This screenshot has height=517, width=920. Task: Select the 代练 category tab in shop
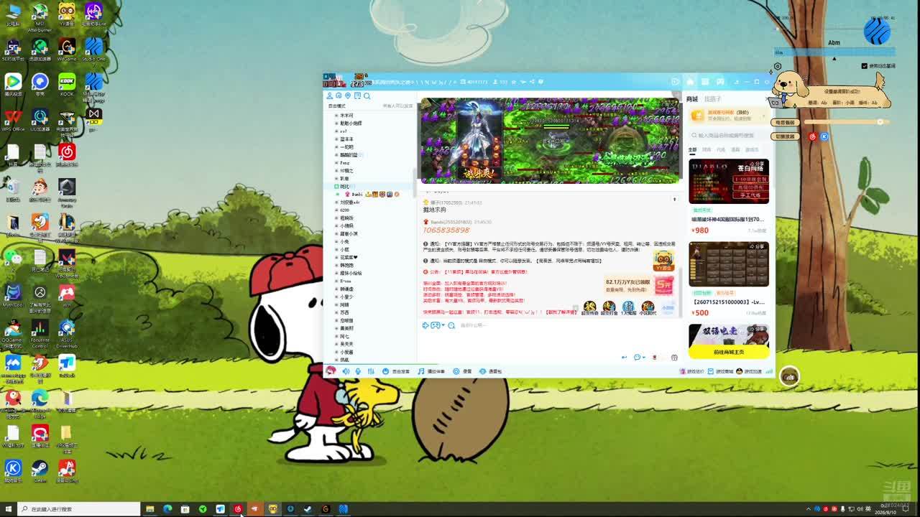point(721,150)
